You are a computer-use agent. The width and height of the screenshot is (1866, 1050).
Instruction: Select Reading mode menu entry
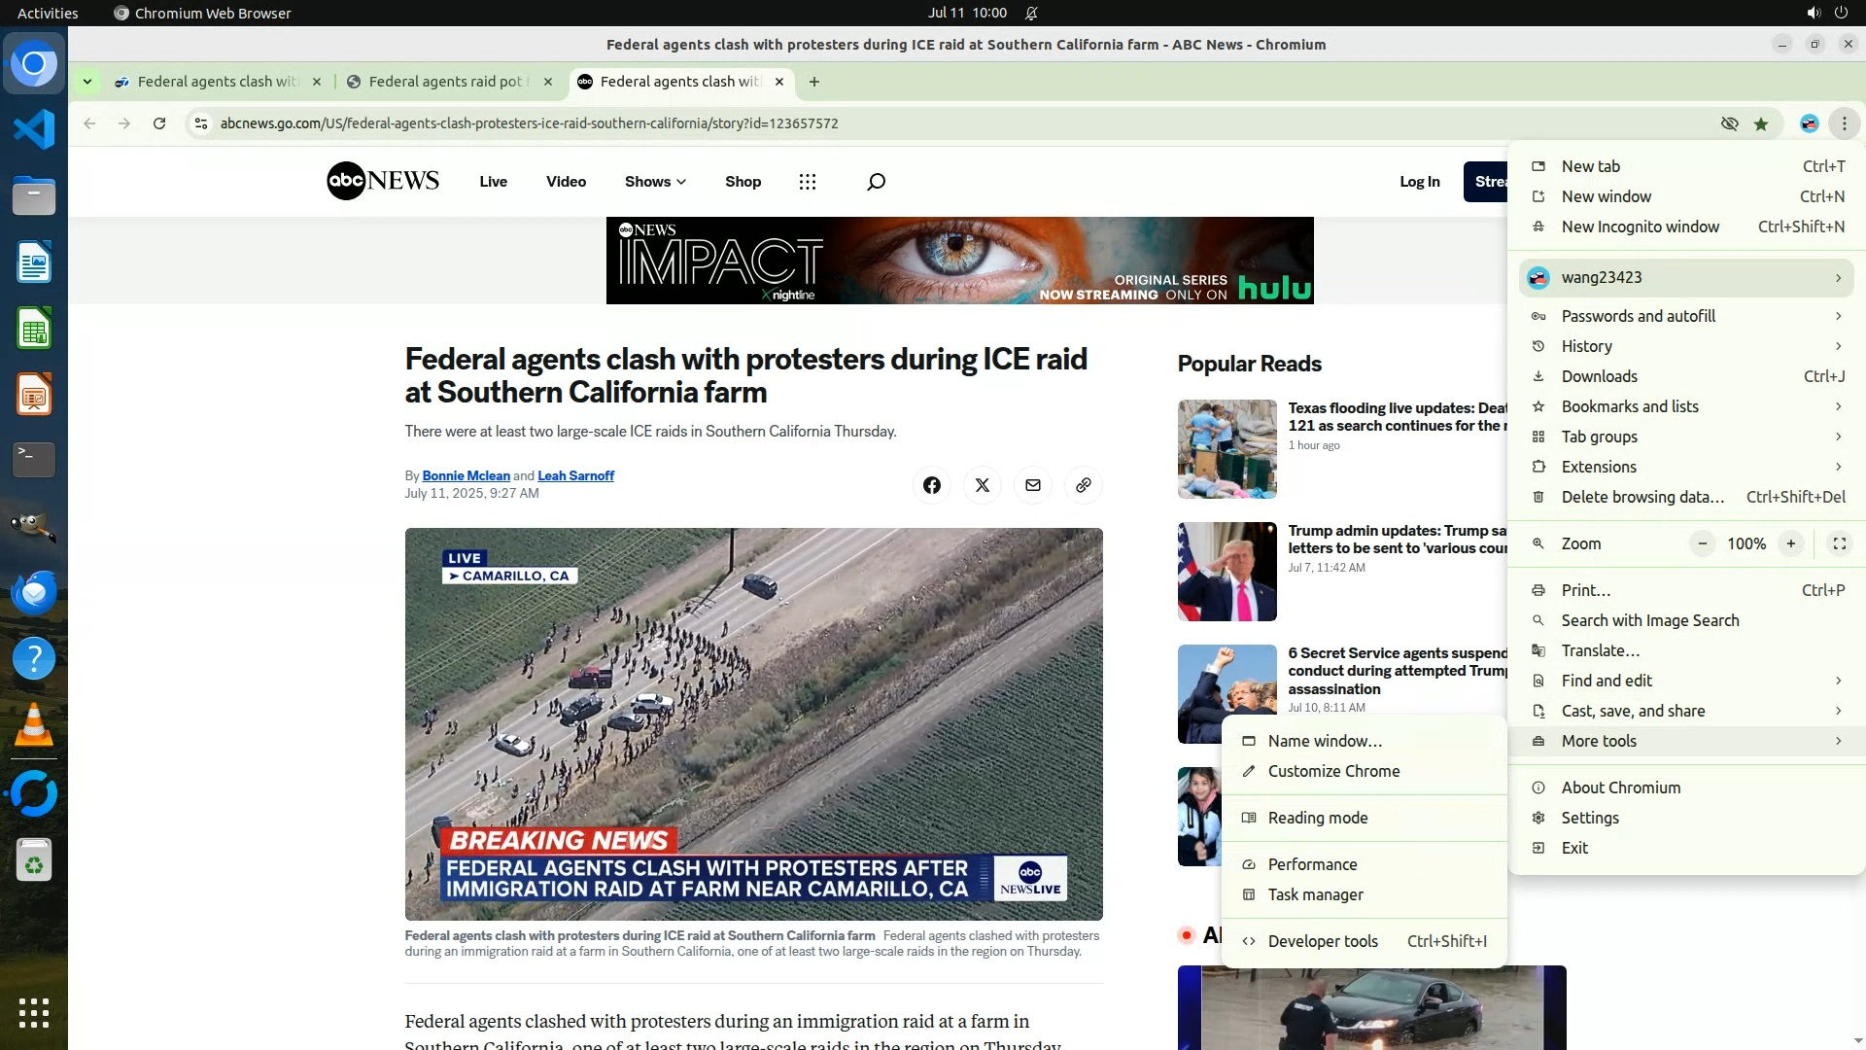(1317, 818)
